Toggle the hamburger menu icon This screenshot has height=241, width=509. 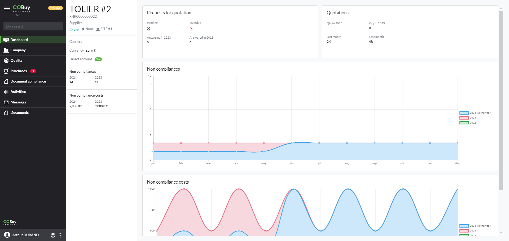click(x=7, y=8)
